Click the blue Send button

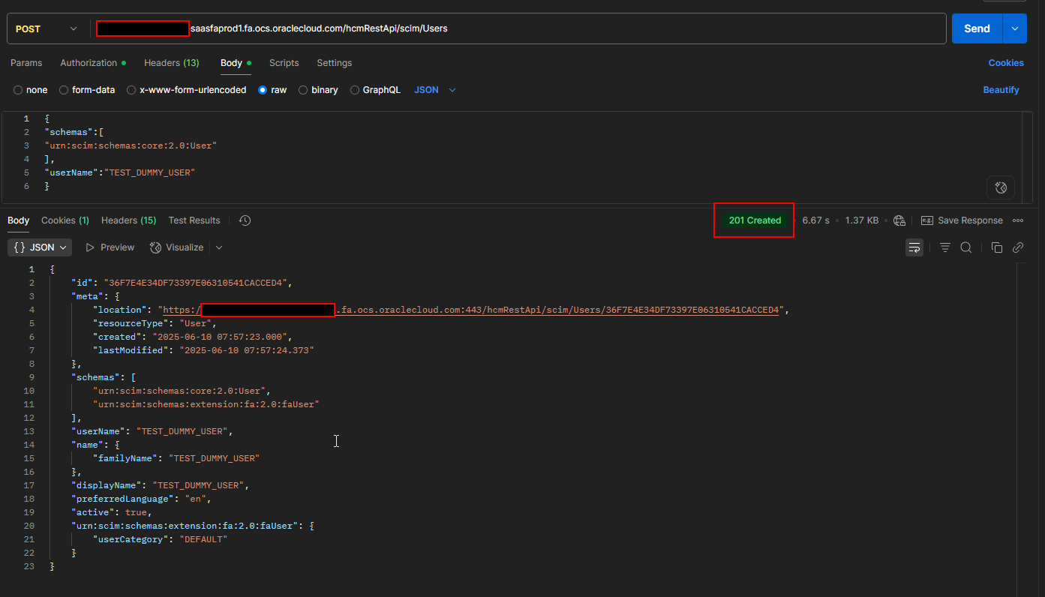(977, 28)
